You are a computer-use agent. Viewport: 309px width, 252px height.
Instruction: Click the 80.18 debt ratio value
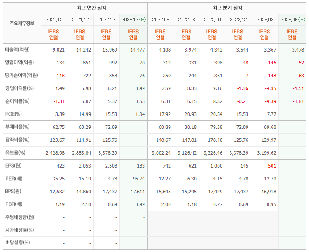(x=190, y=127)
